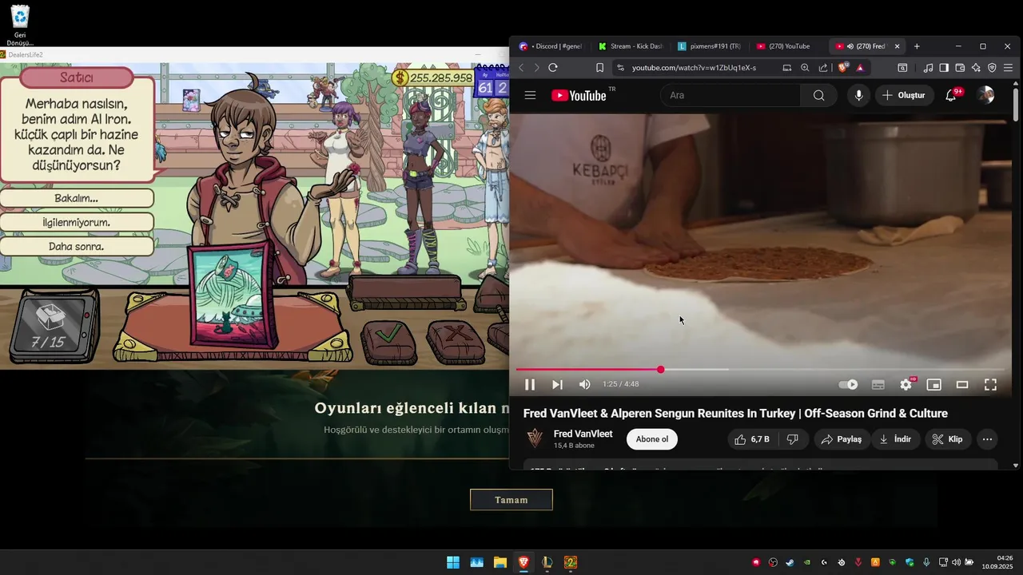The image size is (1023, 575).
Task: Open YouTube notifications bell
Action: pos(951,95)
